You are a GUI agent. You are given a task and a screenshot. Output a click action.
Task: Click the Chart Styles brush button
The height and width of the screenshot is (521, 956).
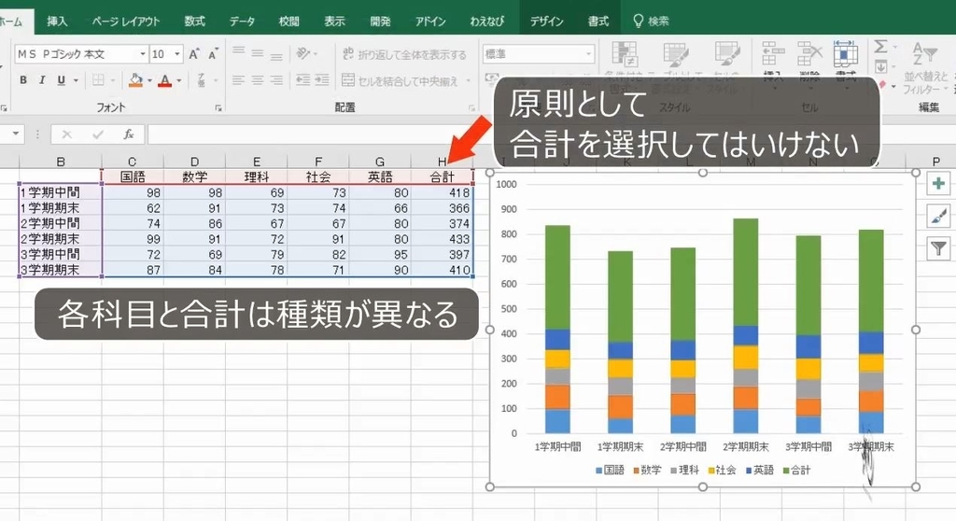(x=938, y=216)
